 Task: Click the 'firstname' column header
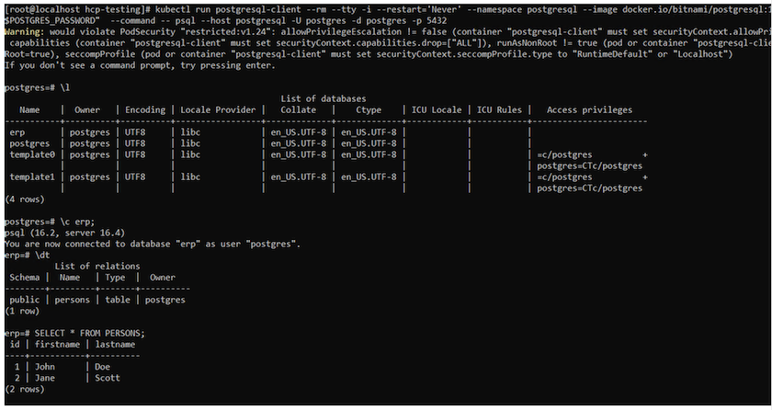(52, 344)
